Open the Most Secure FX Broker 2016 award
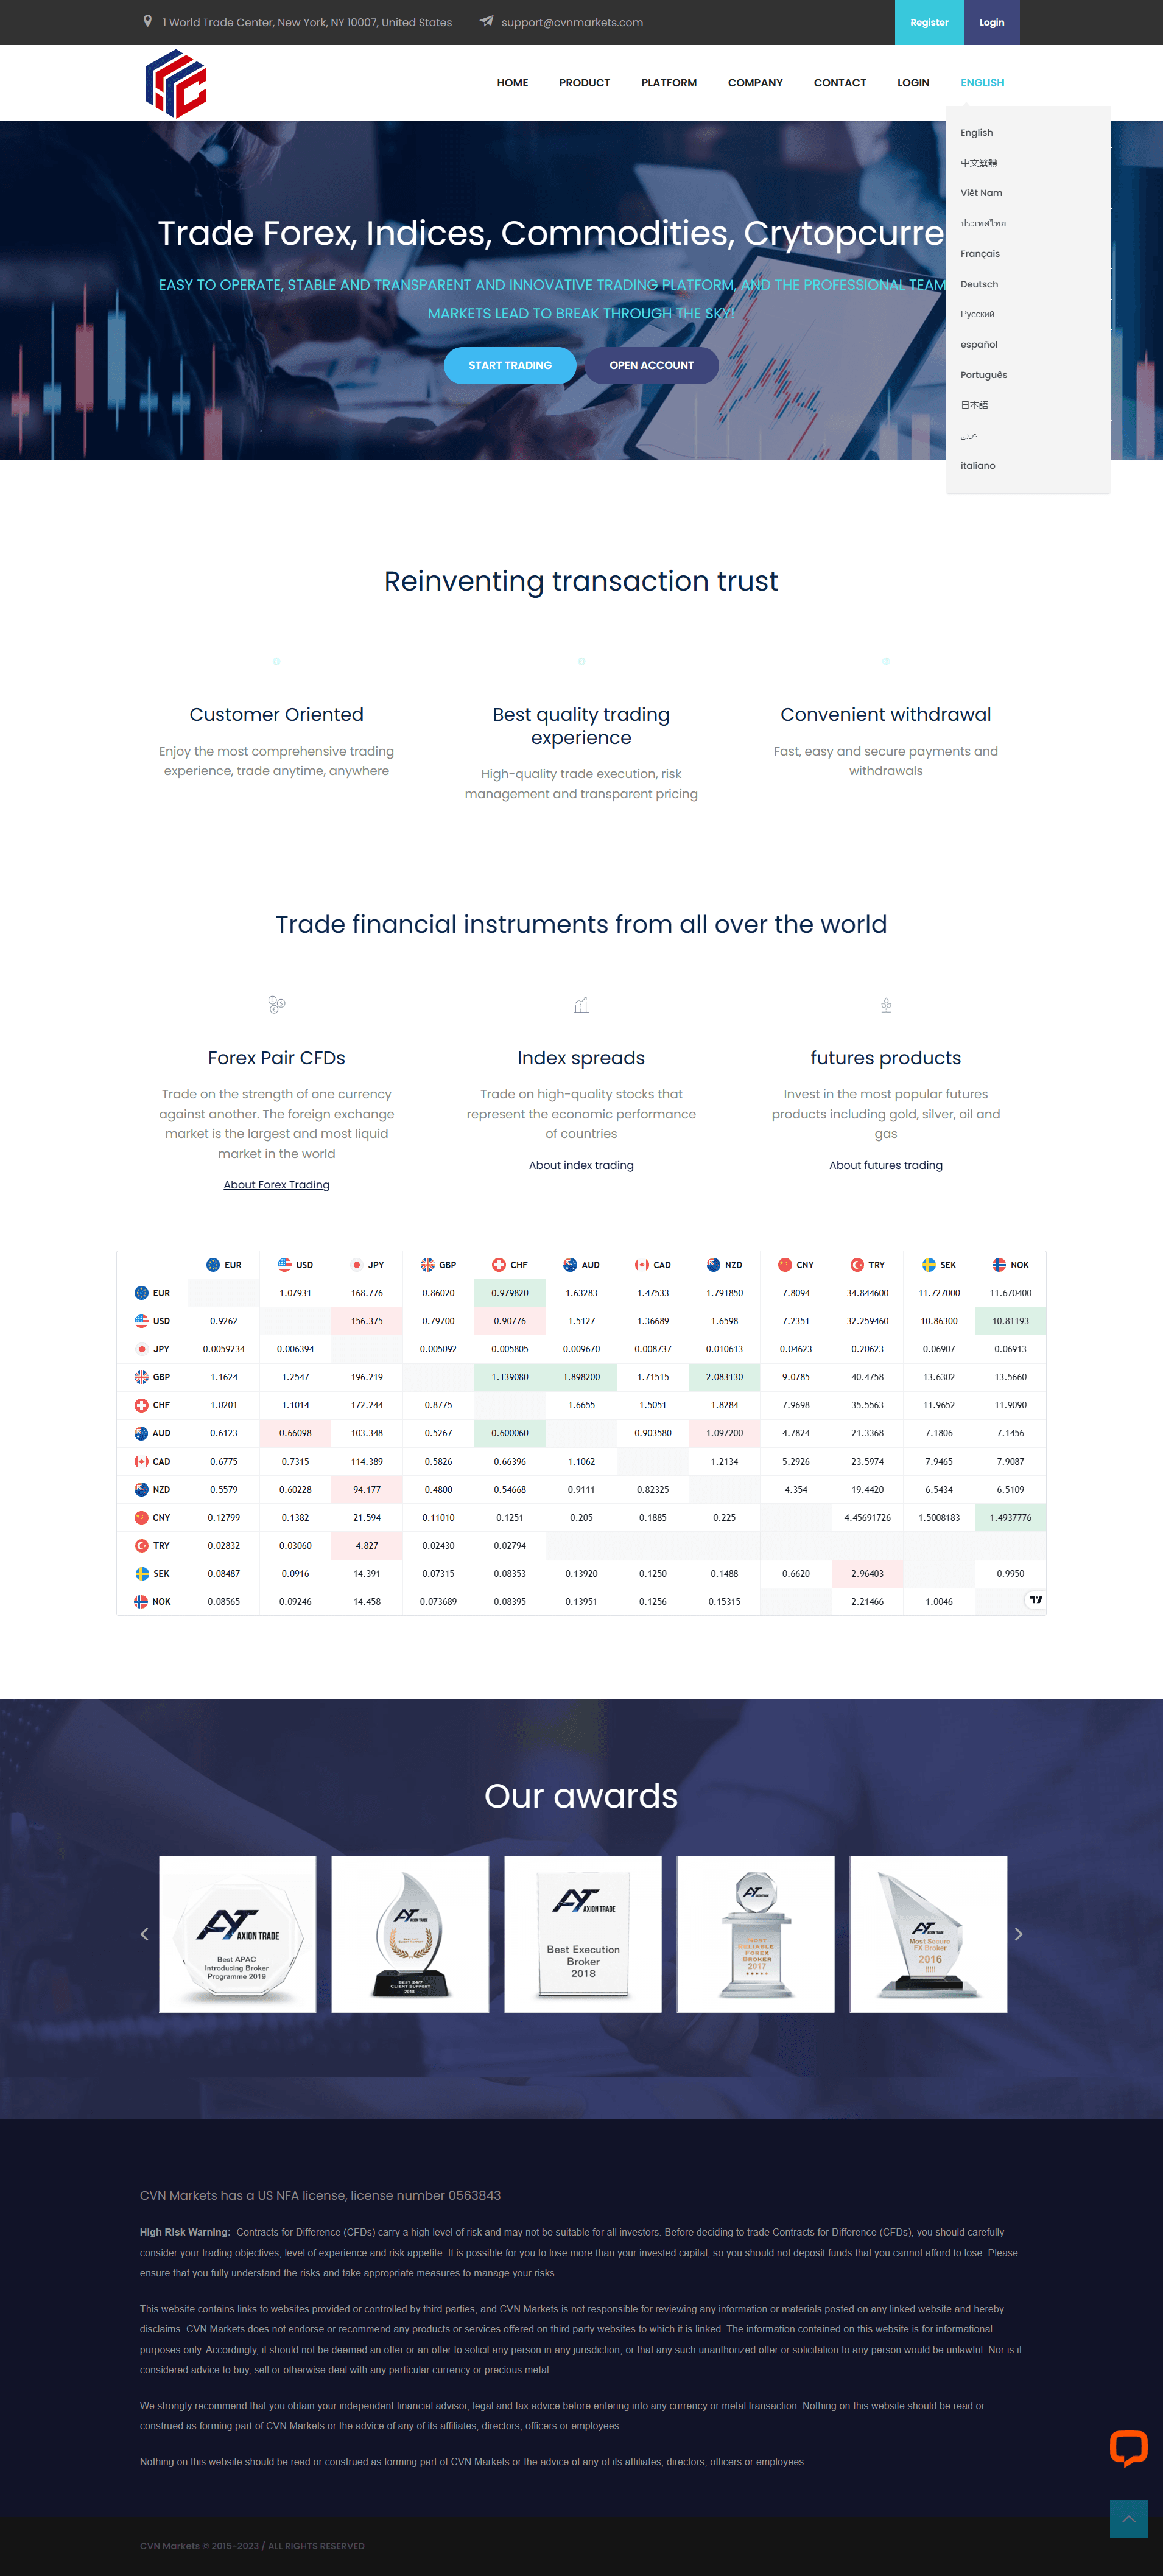The width and height of the screenshot is (1163, 2576). [x=928, y=1933]
